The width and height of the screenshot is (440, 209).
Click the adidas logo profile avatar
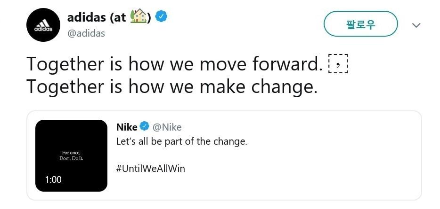(43, 25)
